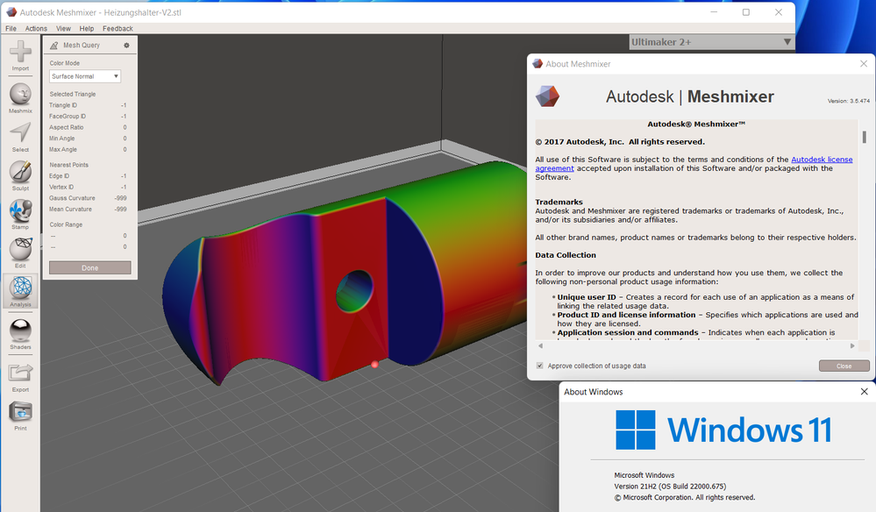
Task: Uncheck Approve collection of usage data
Action: point(539,366)
